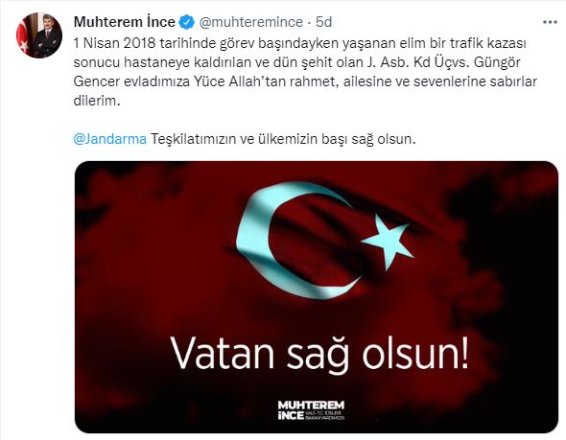Click the 'Vatan sağ olsun!' caption text
This screenshot has height=440, width=566.
(319, 353)
